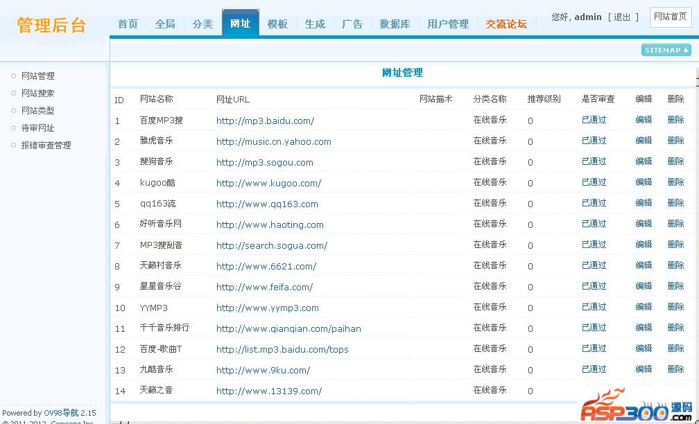The image size is (699, 424).
Task: Open the 首页 navigation tab
Action: pos(128,24)
